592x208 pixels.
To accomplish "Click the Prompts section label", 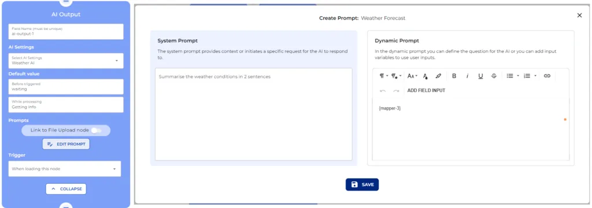I will (18, 120).
